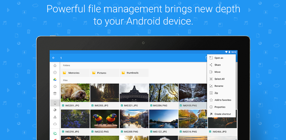Open the thumbnails folder
The width and height of the screenshot is (286, 140).
pos(134,73)
